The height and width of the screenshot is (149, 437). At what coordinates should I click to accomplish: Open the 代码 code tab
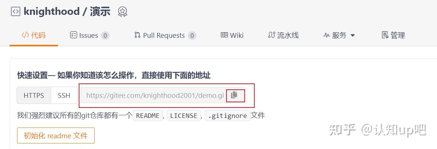click(34, 35)
